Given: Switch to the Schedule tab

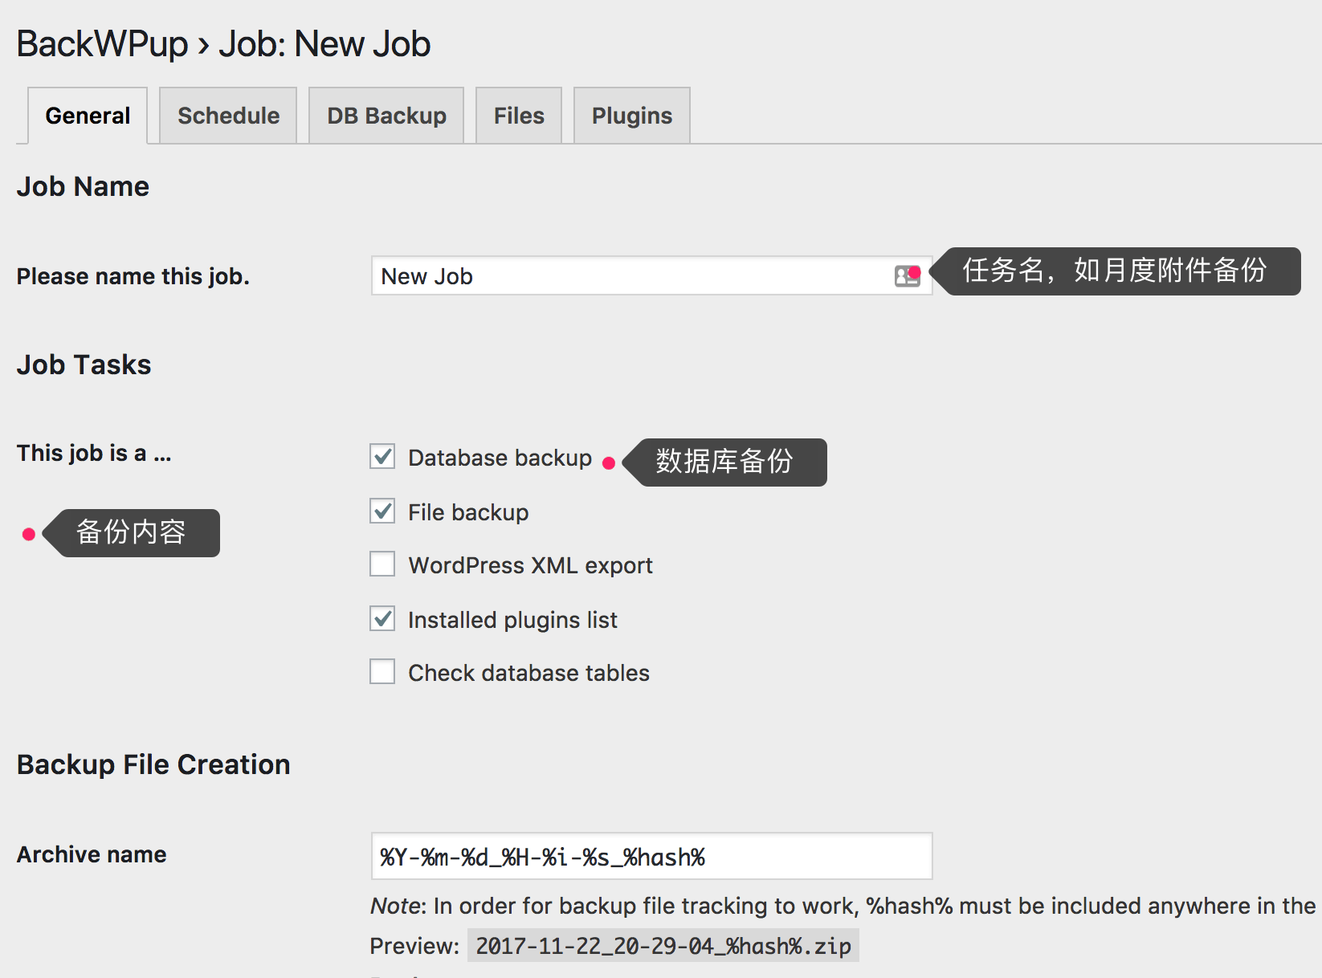Looking at the screenshot, I should (228, 116).
